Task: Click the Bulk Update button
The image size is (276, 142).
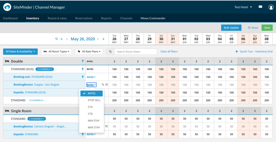Action: pyautogui.click(x=231, y=28)
